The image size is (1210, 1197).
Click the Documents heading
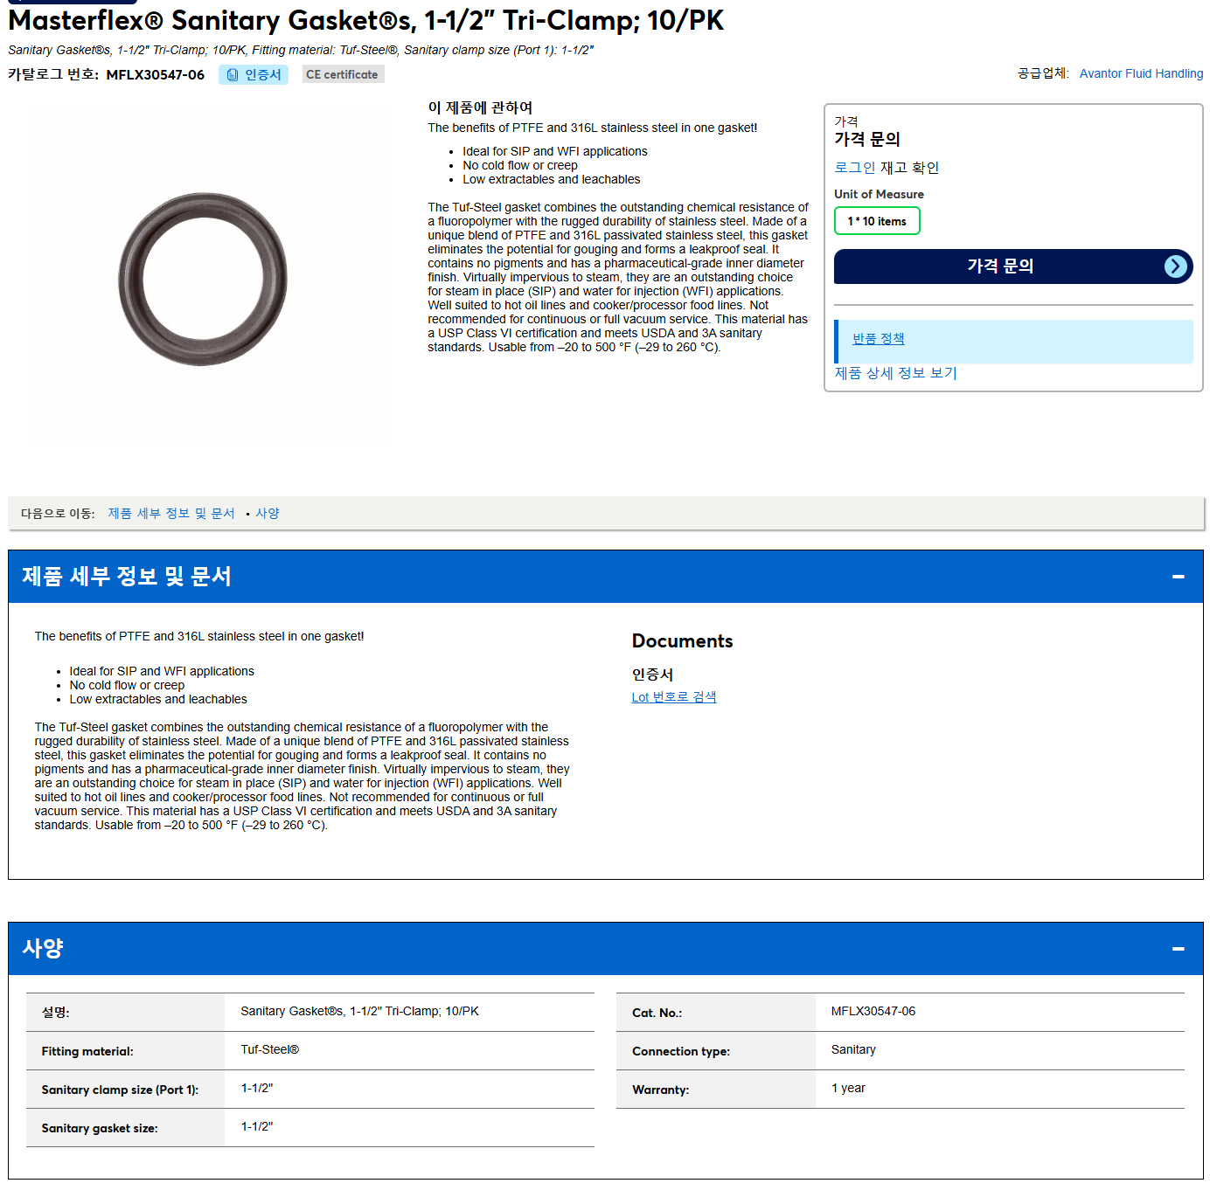pos(682,641)
